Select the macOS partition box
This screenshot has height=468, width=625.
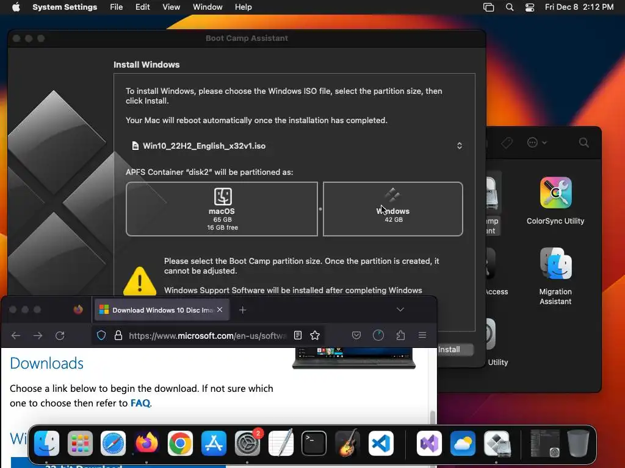222,209
